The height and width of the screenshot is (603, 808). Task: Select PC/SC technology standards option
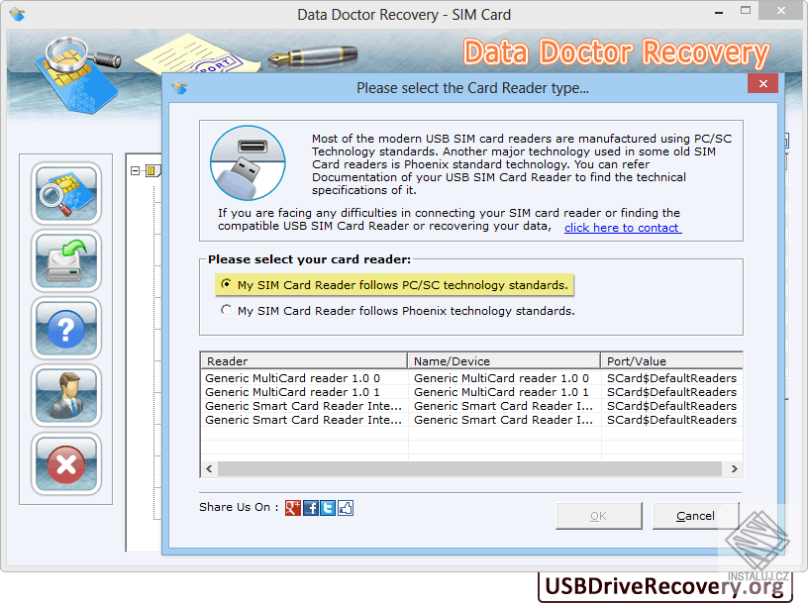(226, 284)
